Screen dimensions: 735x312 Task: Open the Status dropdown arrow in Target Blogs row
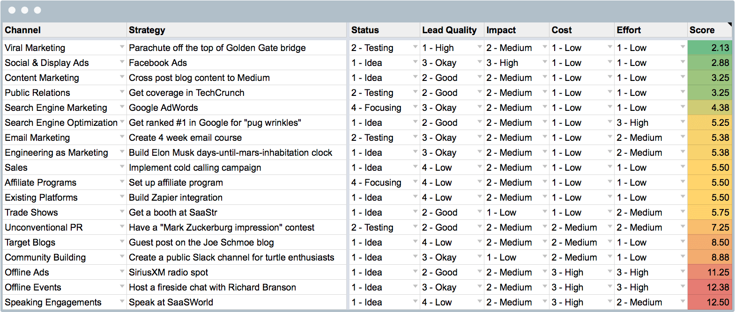tap(415, 241)
